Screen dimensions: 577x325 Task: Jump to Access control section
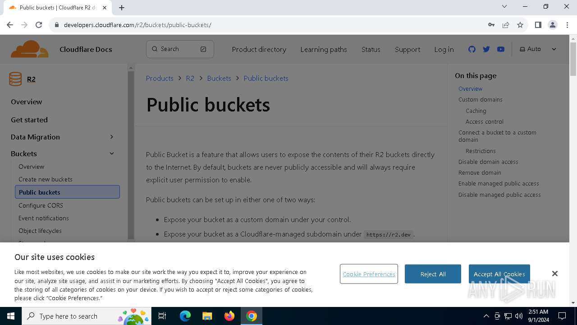(x=485, y=122)
